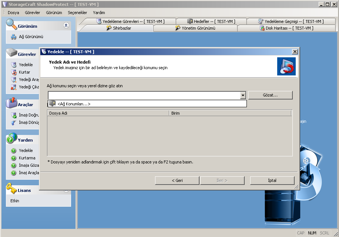Select <Ağ Konumları...> from the dropdown list
The height and width of the screenshot is (237, 339).
click(147, 104)
